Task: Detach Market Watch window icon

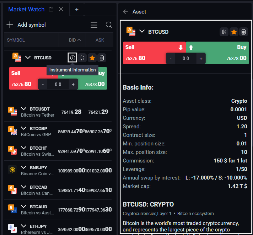Action: (x=51, y=9)
